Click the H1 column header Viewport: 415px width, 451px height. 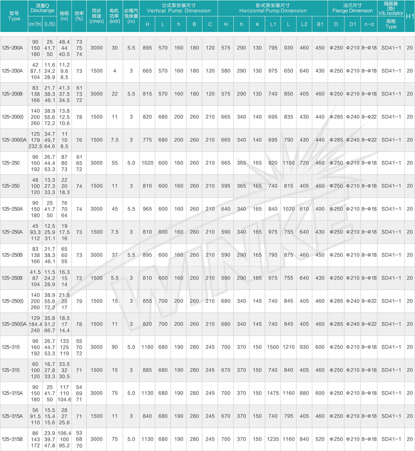pyautogui.click(x=409, y=16)
